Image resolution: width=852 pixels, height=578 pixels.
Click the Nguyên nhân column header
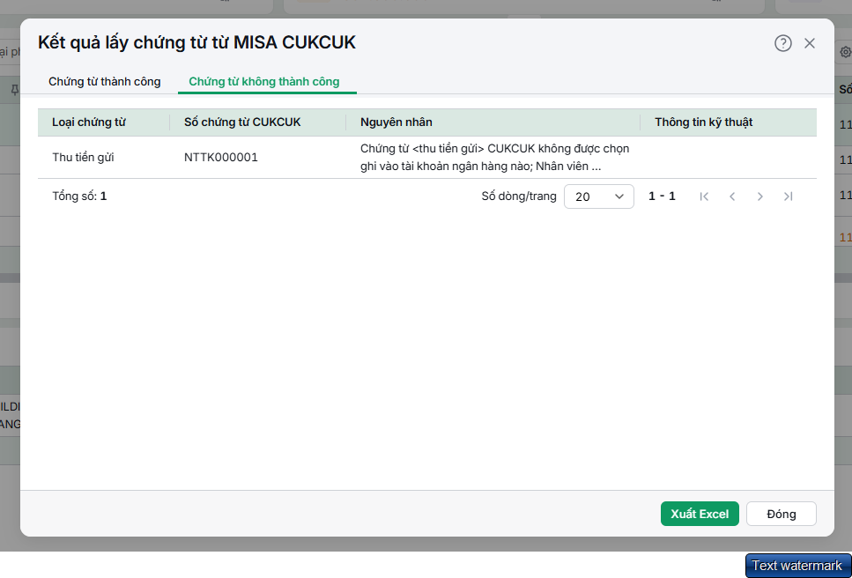(396, 122)
